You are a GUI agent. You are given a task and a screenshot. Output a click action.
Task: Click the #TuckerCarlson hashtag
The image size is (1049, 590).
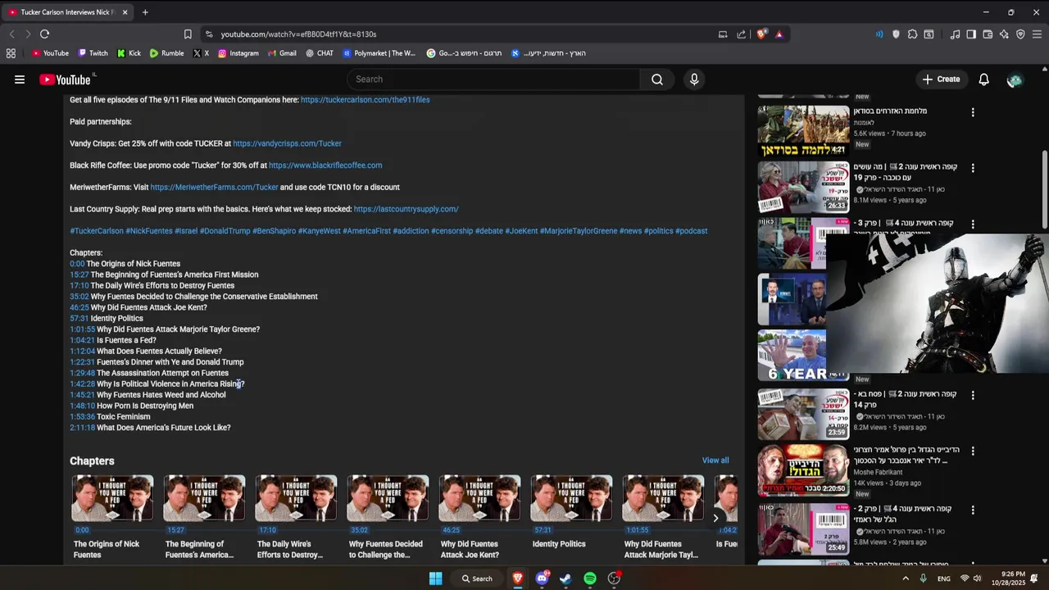tap(97, 231)
